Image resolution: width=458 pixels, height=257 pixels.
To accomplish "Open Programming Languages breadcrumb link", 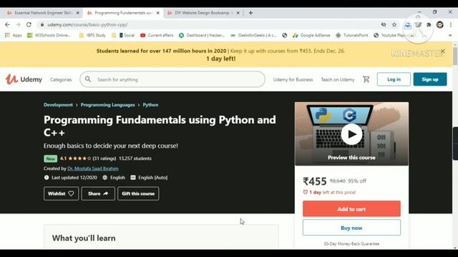I will 108,105.
